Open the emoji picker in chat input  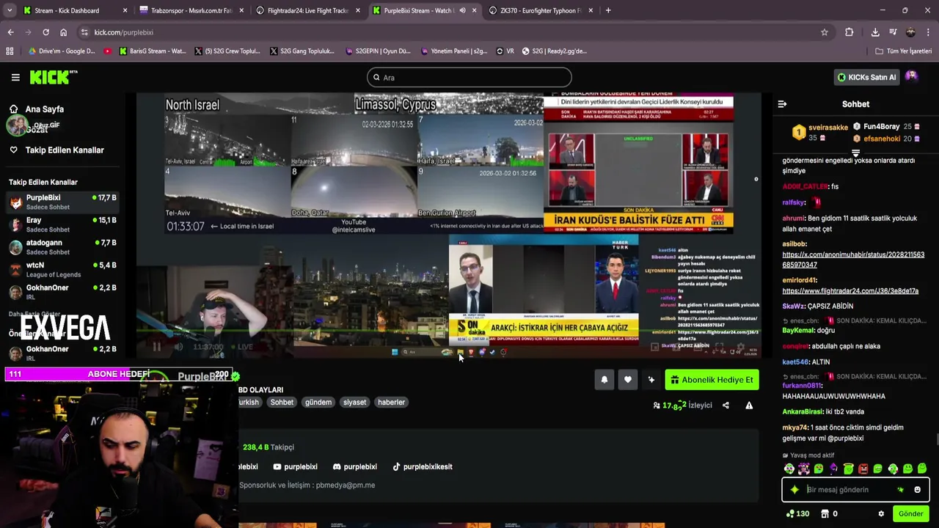(x=917, y=490)
